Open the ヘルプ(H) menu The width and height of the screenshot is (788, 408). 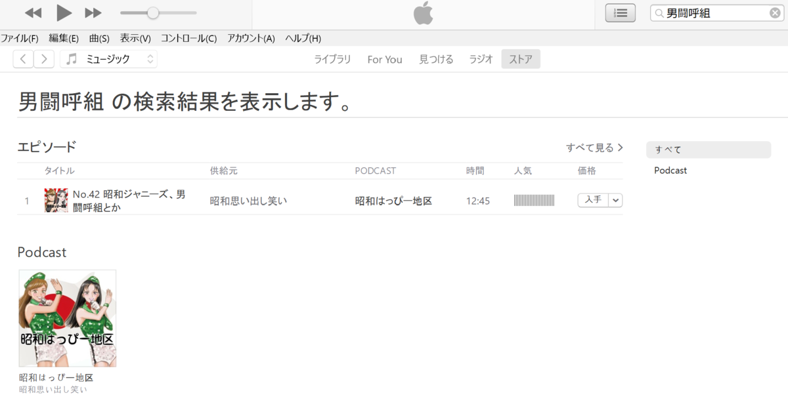(x=303, y=38)
